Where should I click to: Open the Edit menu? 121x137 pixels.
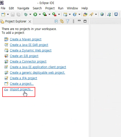click(11, 8)
